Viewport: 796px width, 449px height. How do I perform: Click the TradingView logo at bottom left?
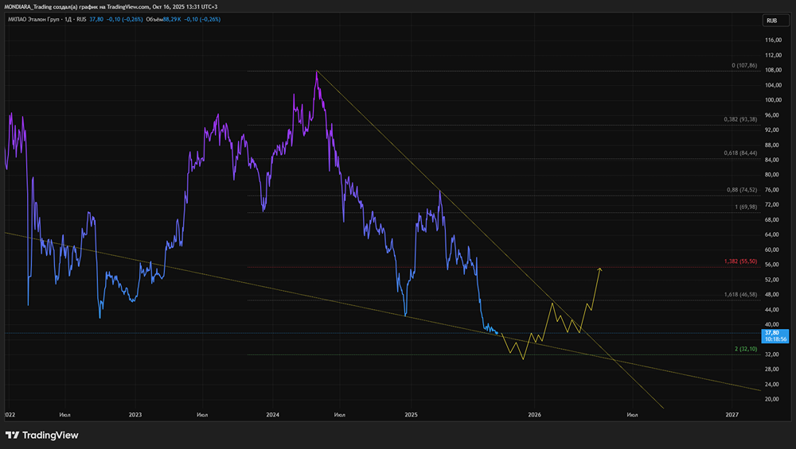[41, 435]
